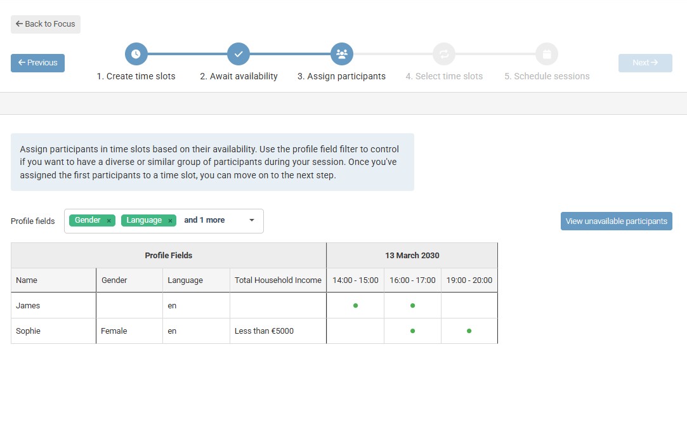Click the calendar icon for Schedule sessions
687x427 pixels.
point(547,54)
